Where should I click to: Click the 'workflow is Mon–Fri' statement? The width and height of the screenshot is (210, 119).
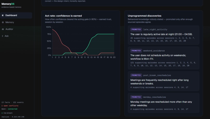tap(158, 57)
